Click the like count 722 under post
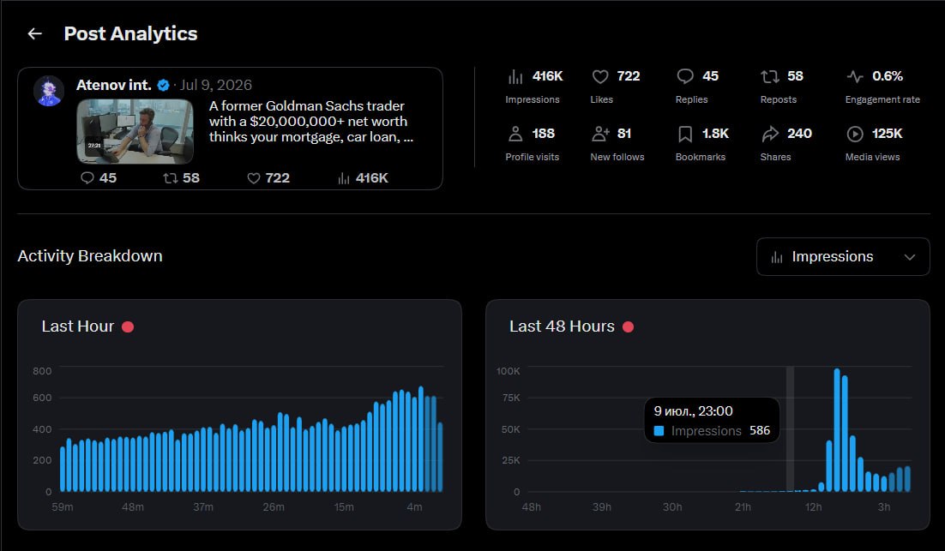This screenshot has height=551, width=945. pos(268,177)
